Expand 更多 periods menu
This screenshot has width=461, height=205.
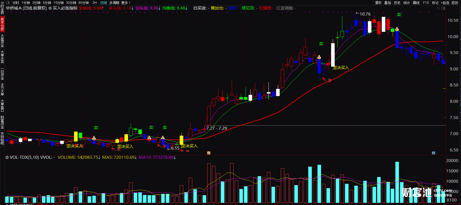(126, 3)
